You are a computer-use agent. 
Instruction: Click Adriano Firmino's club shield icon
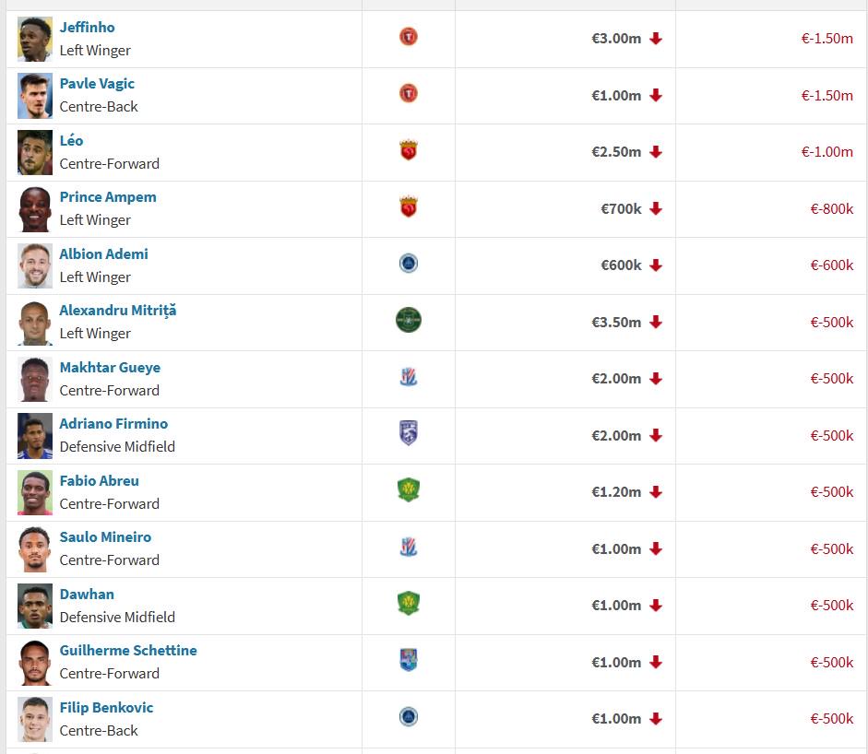click(409, 433)
